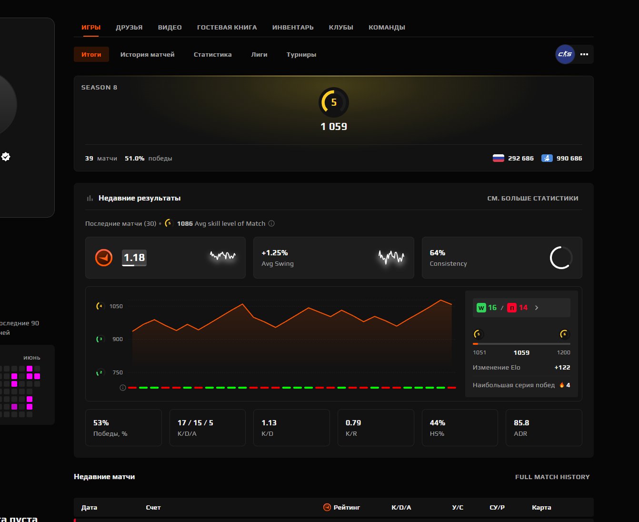The image size is (639, 522).
Task: Click the red П losses badge
Action: coord(512,308)
